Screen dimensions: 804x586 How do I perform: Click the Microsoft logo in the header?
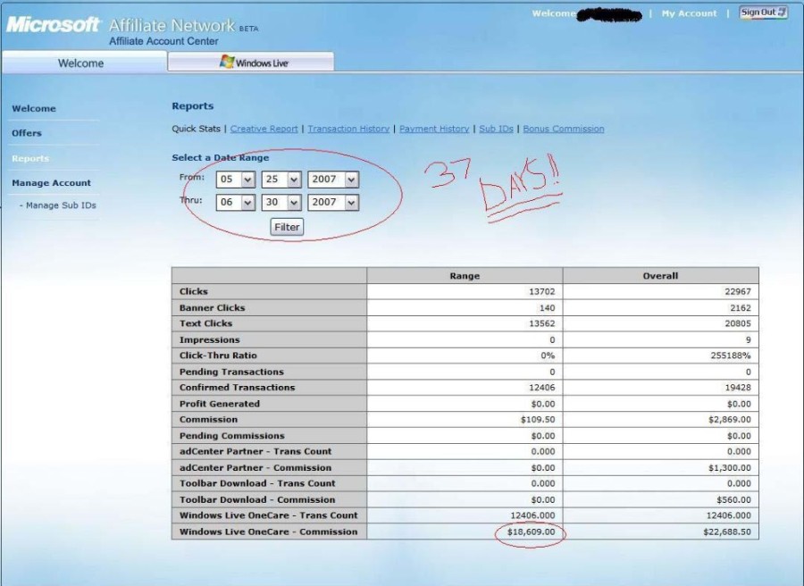(54, 25)
